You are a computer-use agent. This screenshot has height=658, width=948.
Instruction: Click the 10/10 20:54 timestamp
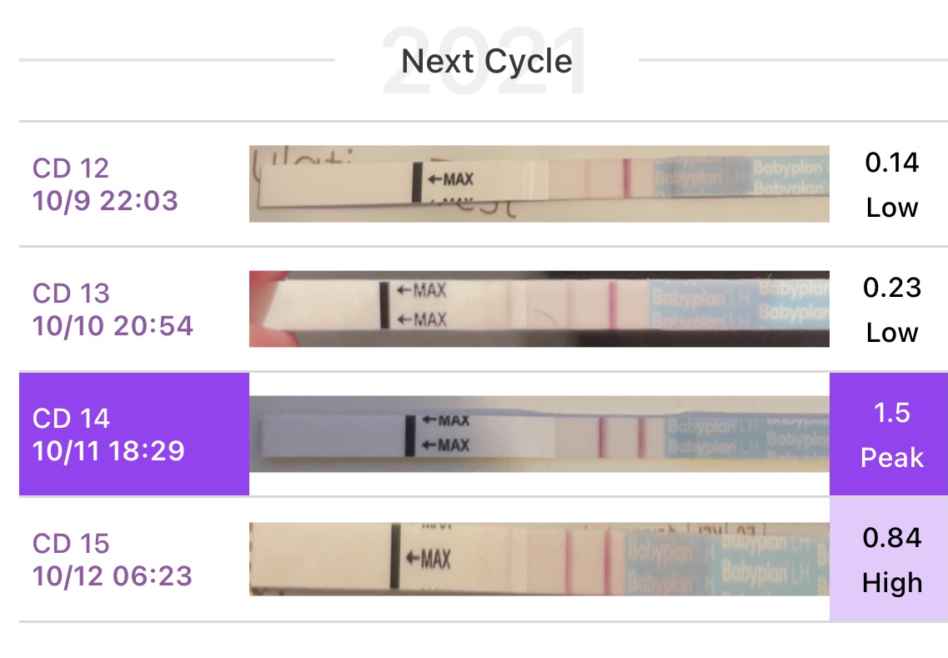[113, 325]
